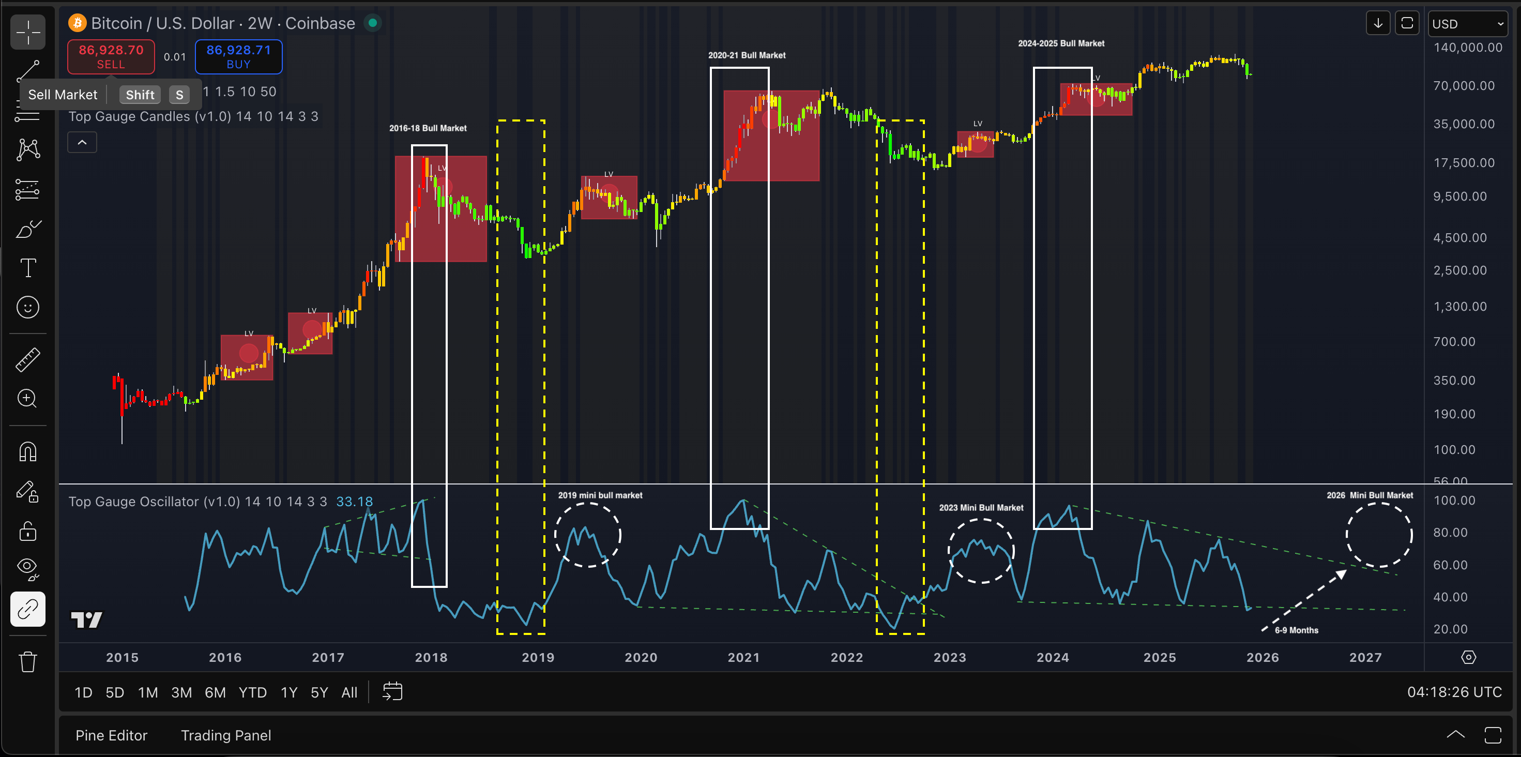Activate the zoom in tool

tap(28, 399)
